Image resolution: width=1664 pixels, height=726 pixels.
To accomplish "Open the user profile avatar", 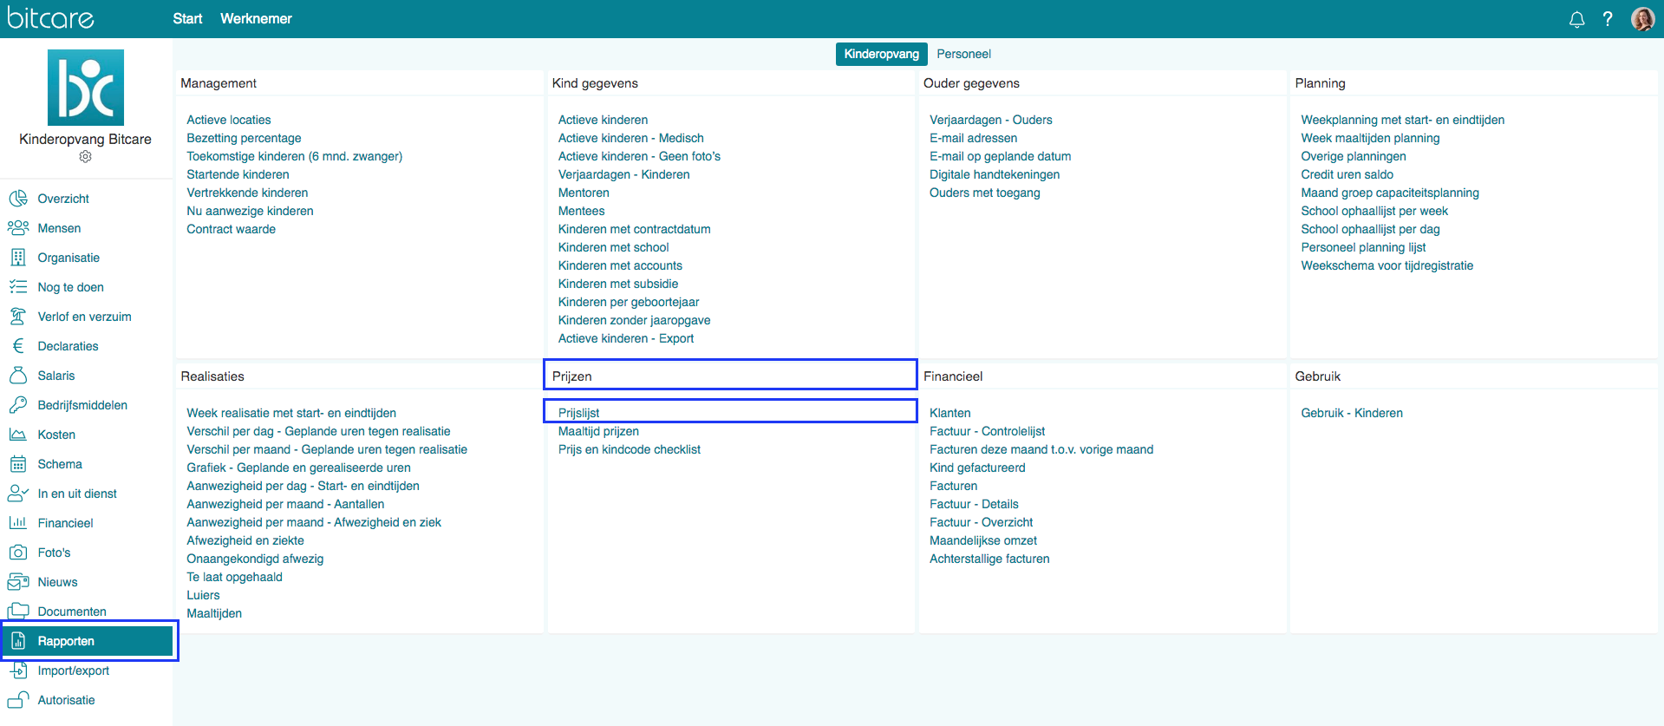I will (x=1642, y=19).
